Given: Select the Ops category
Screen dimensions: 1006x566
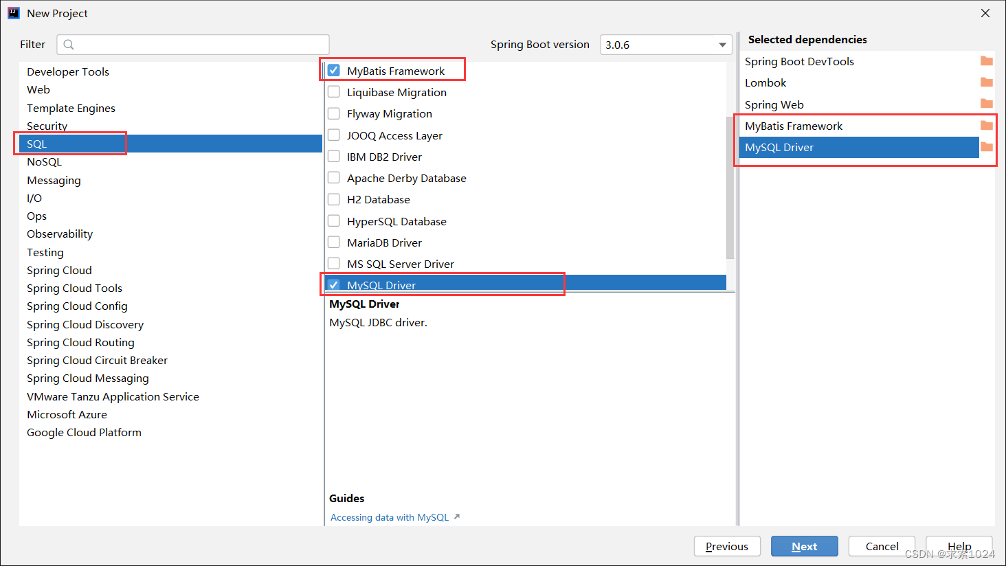Looking at the screenshot, I should click(x=170, y=216).
